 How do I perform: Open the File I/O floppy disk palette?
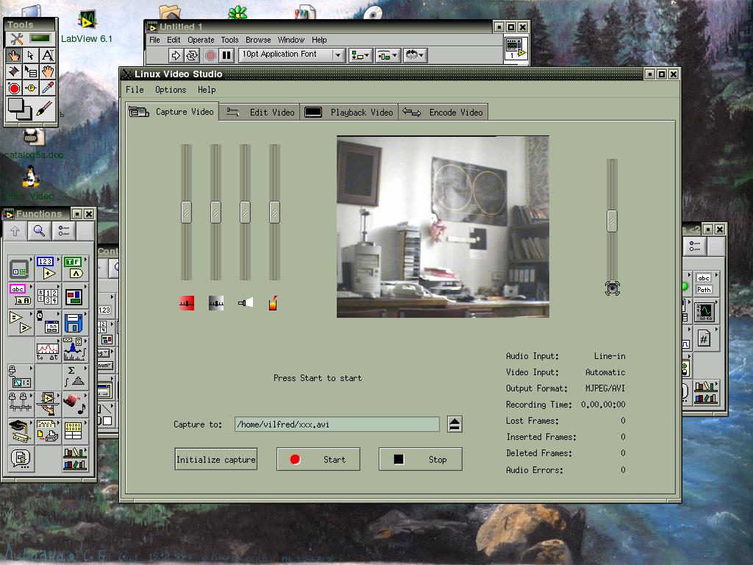click(74, 323)
